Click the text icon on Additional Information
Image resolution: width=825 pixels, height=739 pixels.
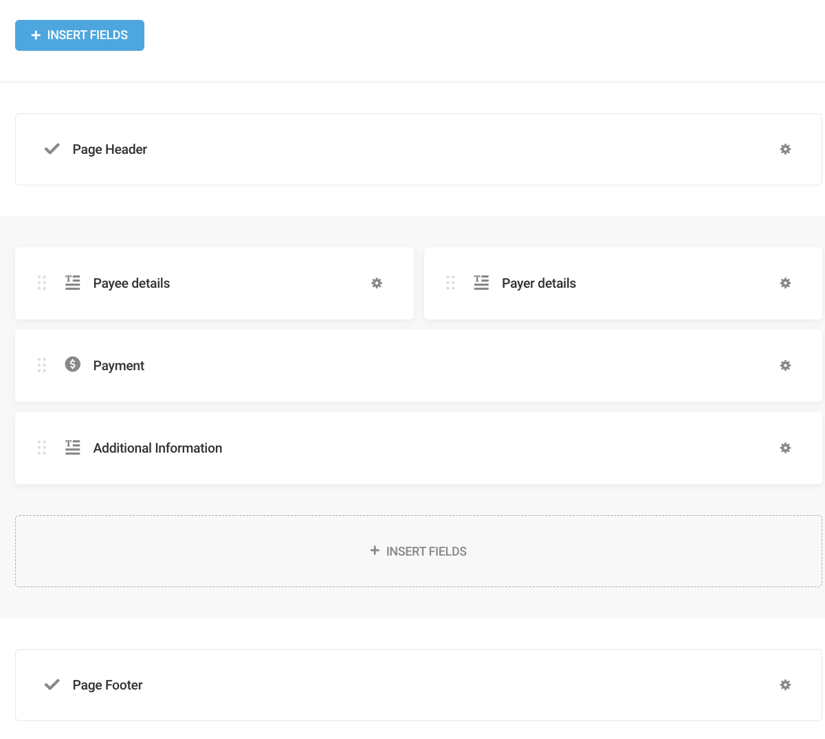pyautogui.click(x=72, y=447)
